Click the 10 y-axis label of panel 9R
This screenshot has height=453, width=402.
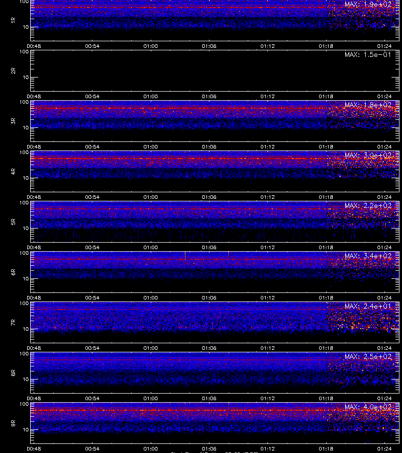pos(26,430)
